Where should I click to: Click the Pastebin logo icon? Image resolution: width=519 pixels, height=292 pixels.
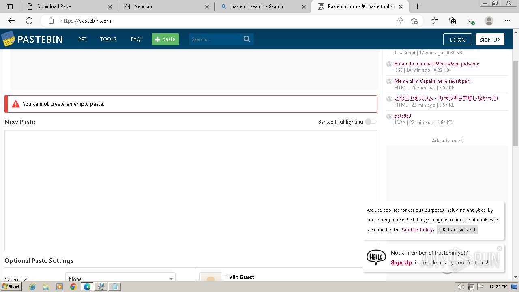(x=8, y=39)
